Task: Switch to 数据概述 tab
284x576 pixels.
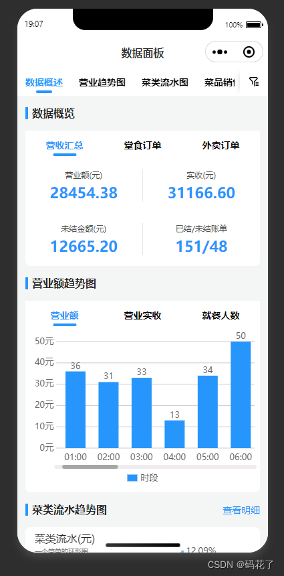Action: pos(44,82)
